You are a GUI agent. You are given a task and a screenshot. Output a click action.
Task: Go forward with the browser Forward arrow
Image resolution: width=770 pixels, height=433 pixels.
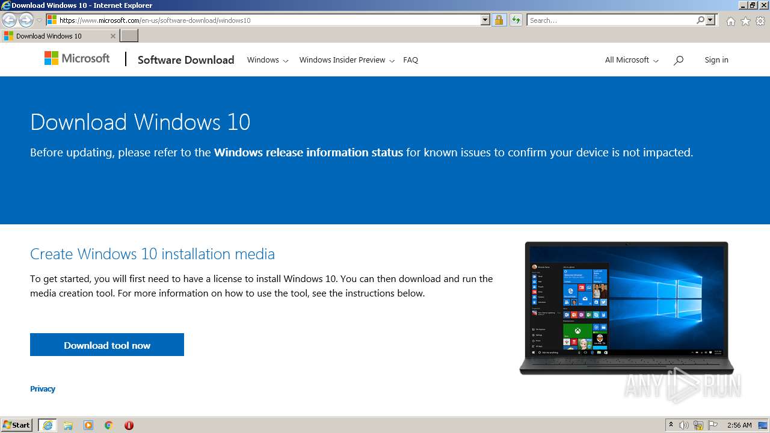point(26,20)
